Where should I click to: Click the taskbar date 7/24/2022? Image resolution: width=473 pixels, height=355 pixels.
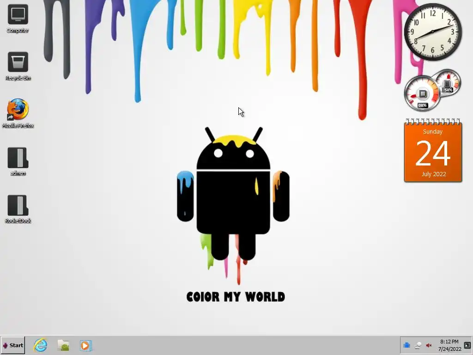(449, 349)
